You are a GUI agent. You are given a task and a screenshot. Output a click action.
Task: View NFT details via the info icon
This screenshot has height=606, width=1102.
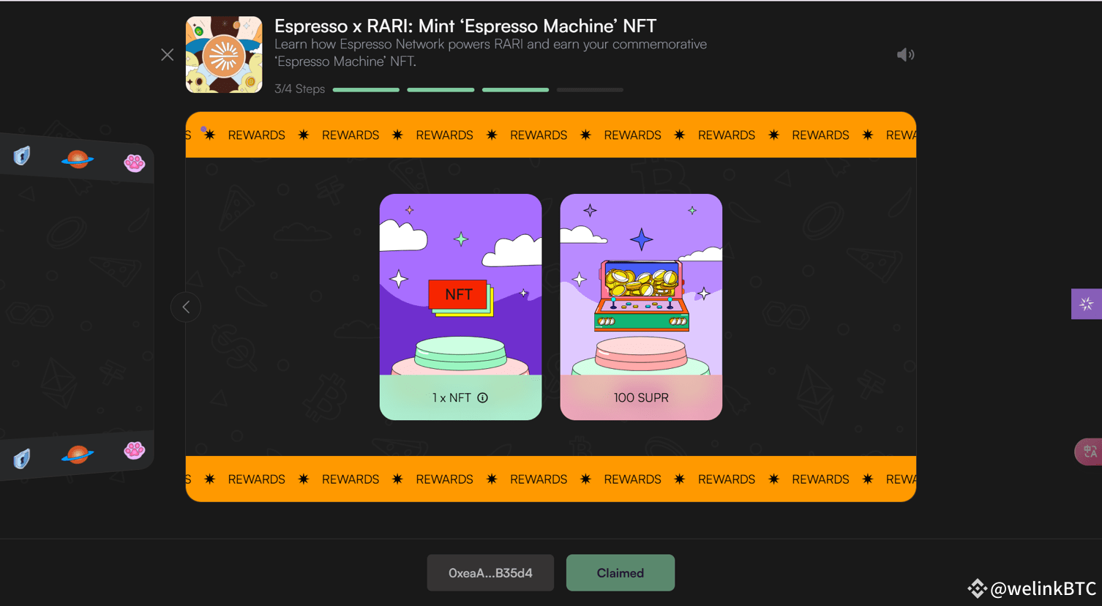pos(482,397)
